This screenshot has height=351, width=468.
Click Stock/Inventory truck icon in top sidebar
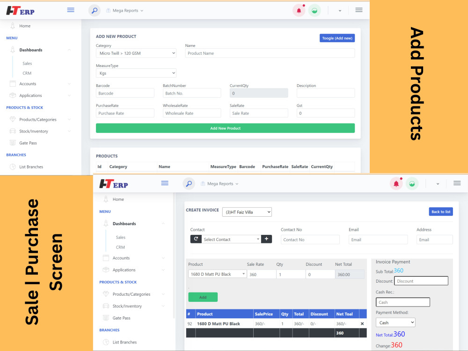click(13, 131)
